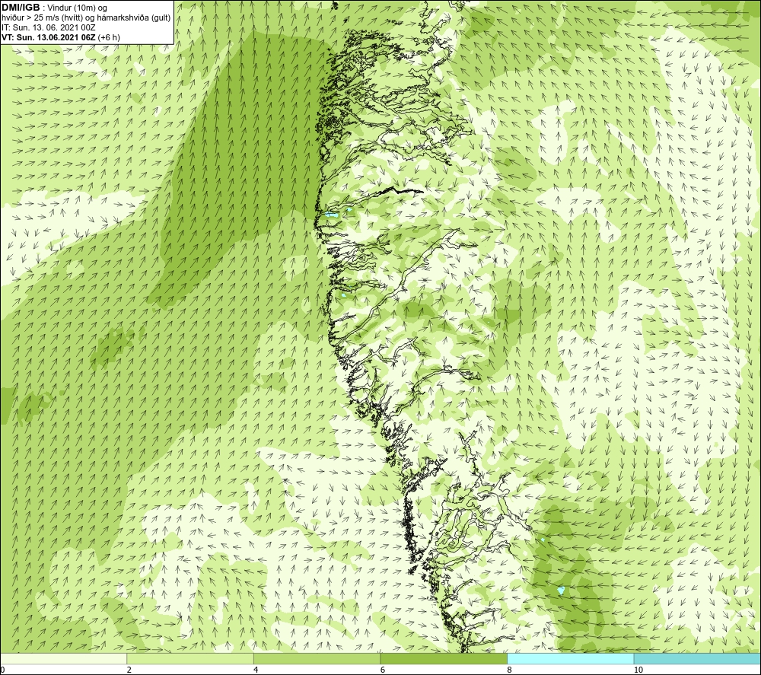Click the legend scale label '2'
This screenshot has width=761, height=675.
click(129, 670)
